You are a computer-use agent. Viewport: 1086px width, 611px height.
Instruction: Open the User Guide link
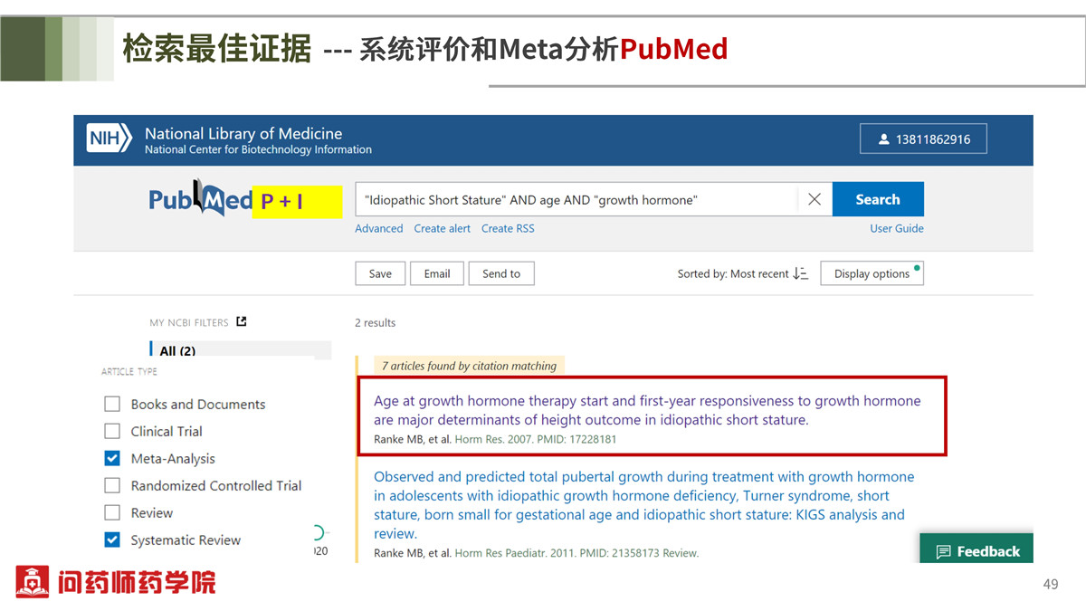tap(897, 228)
